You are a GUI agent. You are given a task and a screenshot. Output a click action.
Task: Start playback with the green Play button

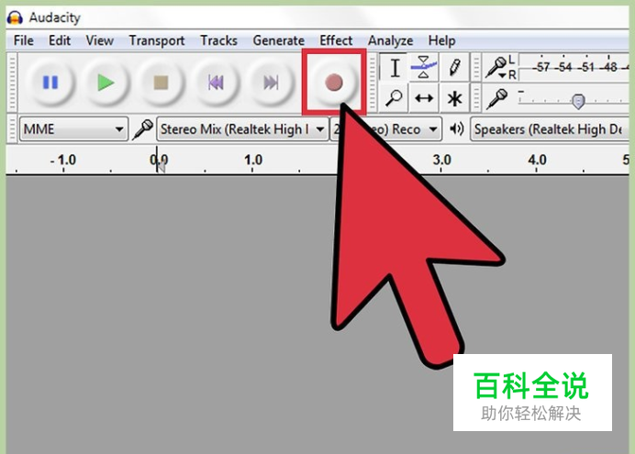coord(106,83)
